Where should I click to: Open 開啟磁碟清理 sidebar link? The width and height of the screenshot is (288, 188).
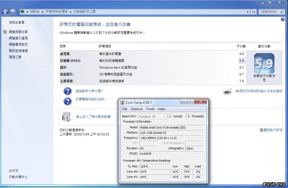(18, 50)
